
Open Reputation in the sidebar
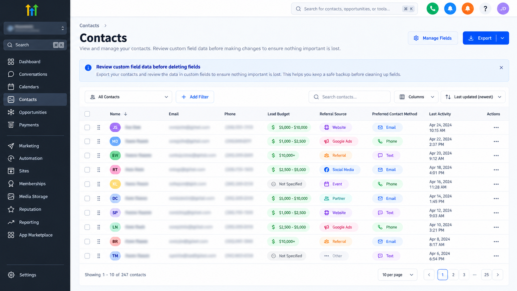pos(35,209)
